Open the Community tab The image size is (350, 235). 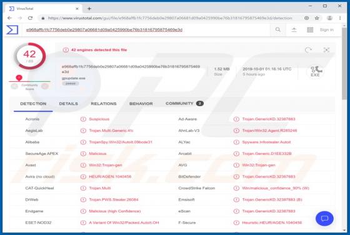pos(184,103)
